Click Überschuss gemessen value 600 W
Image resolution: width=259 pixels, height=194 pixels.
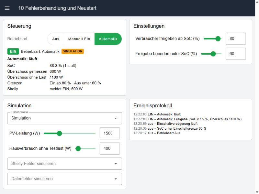55,71
